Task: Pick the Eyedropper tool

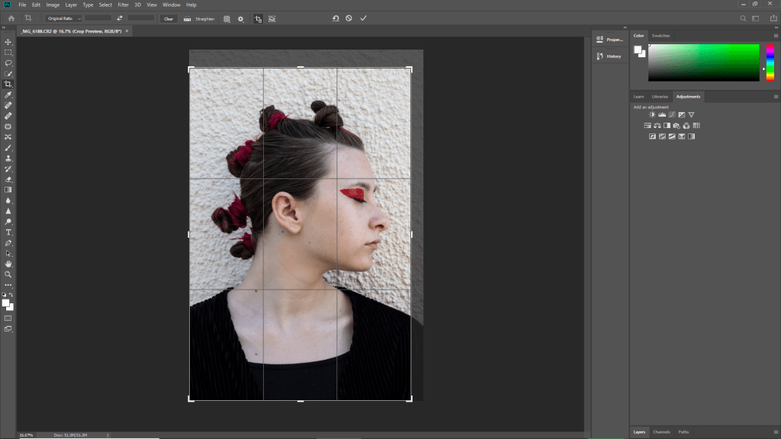Action: tap(8, 95)
